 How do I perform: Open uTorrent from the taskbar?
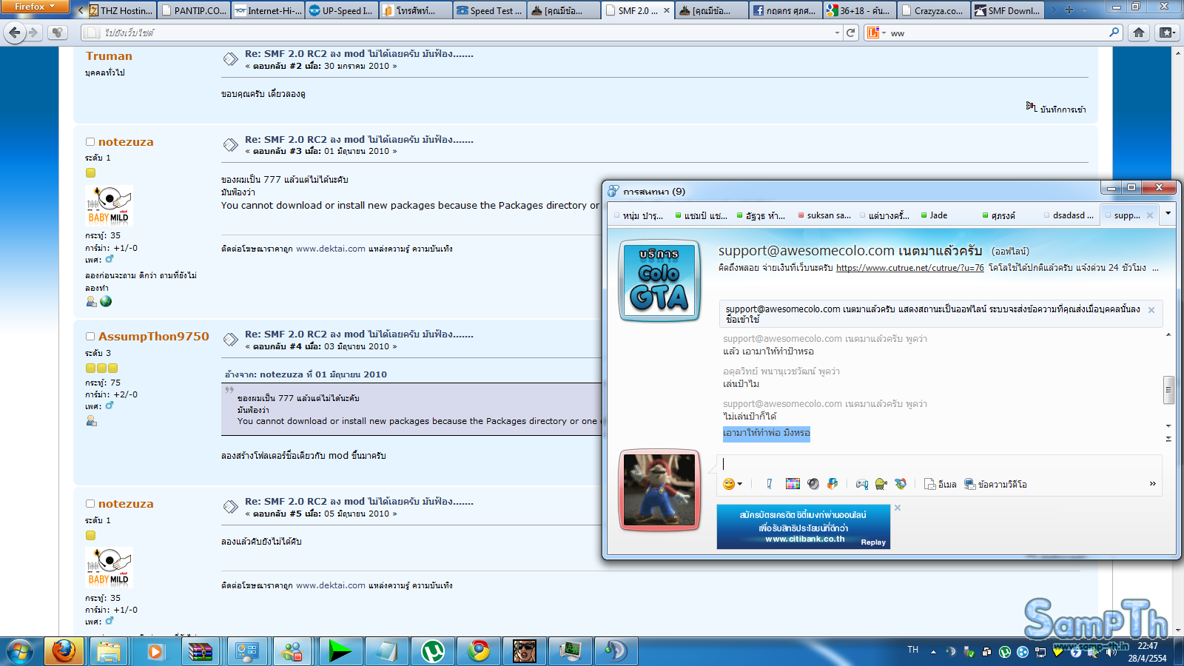[433, 651]
